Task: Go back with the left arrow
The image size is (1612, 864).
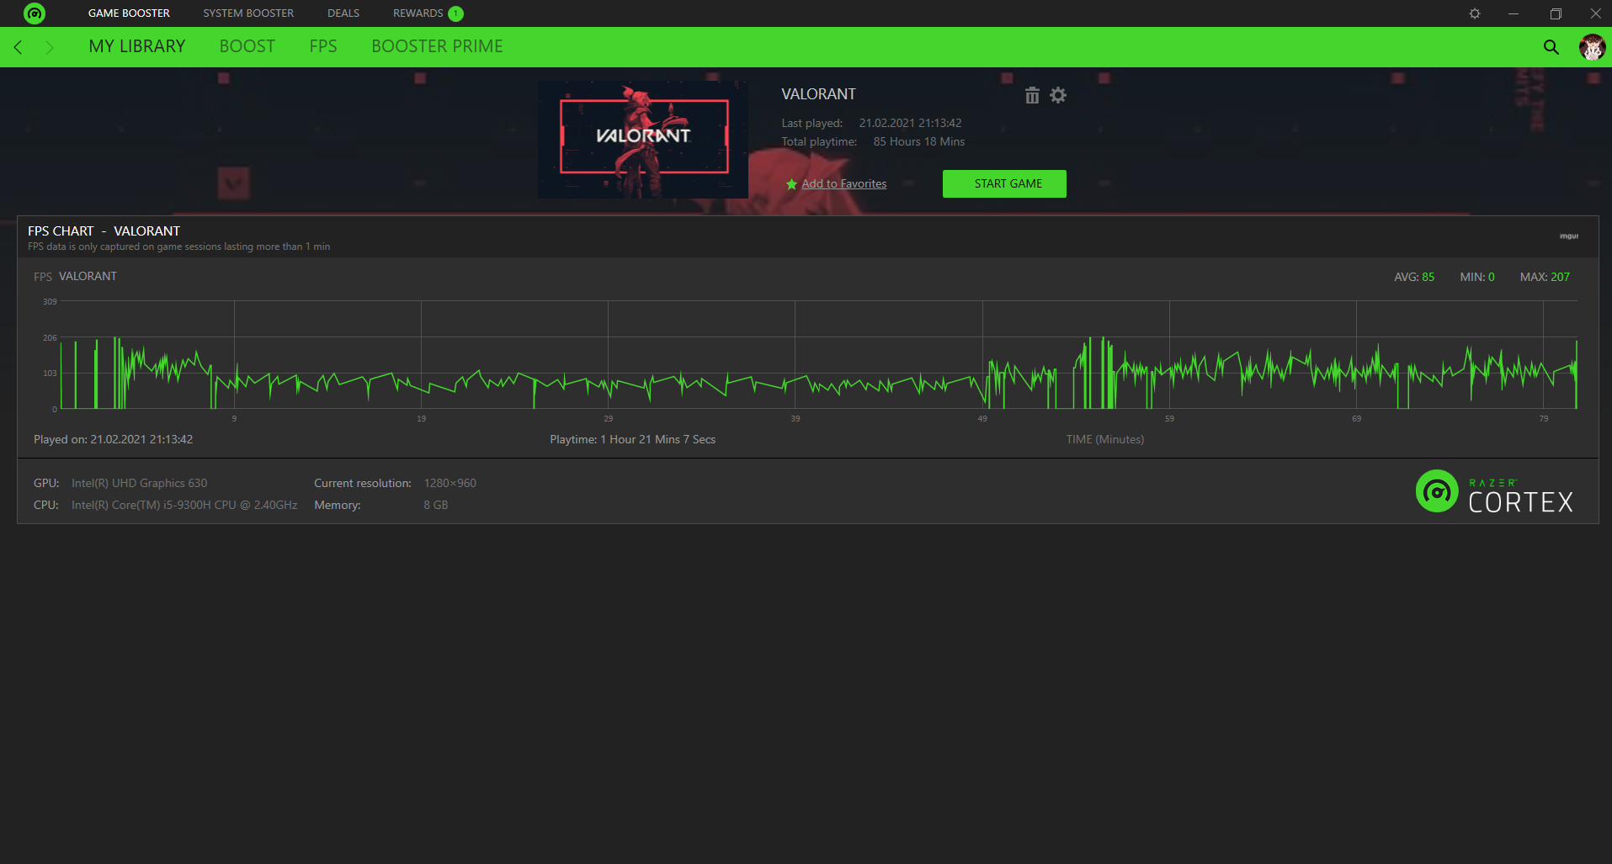Action: pyautogui.click(x=18, y=47)
